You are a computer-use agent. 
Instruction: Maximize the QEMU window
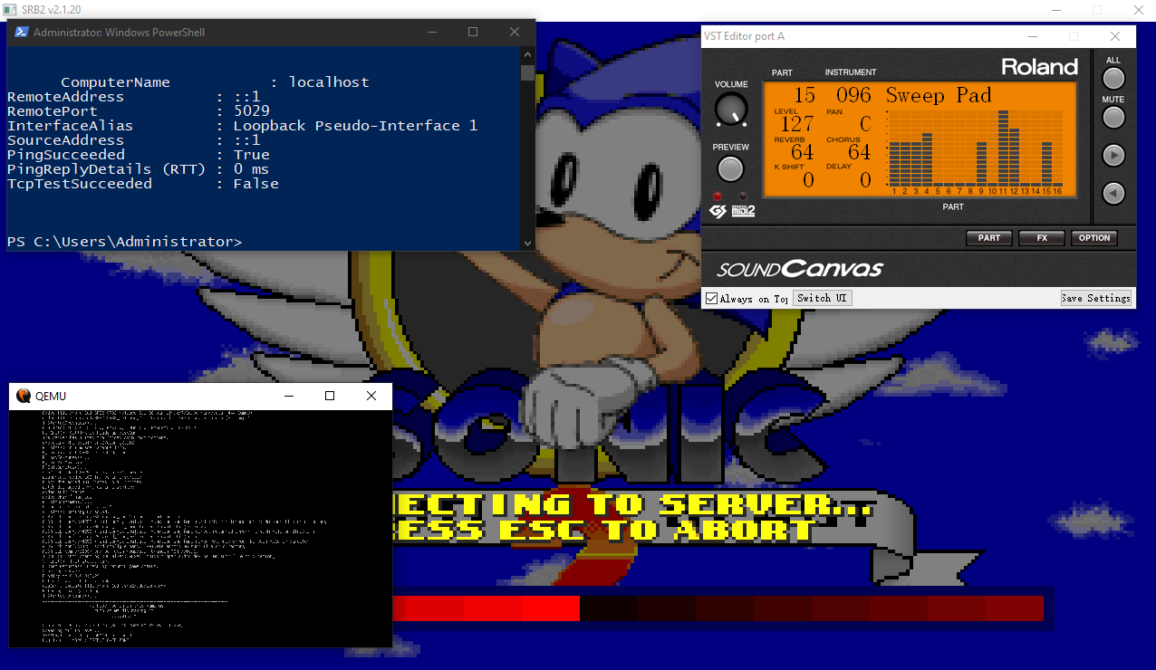(x=330, y=396)
